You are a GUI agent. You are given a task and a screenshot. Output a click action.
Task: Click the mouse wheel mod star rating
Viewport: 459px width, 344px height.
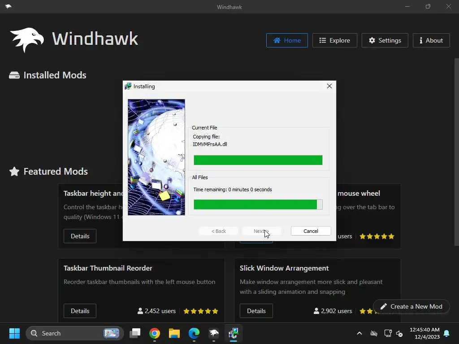tap(377, 236)
